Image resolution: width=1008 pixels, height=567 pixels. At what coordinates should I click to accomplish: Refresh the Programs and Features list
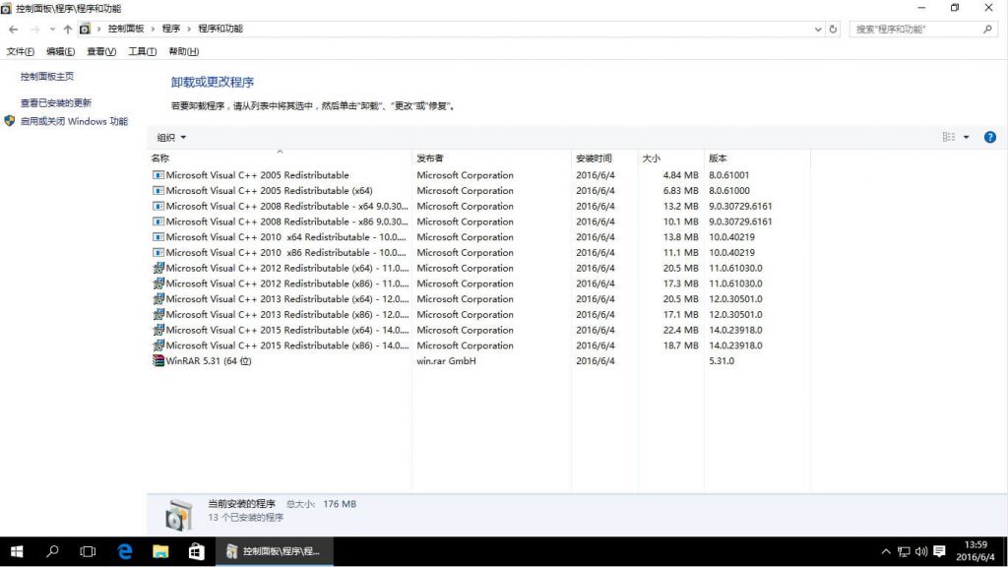pyautogui.click(x=833, y=29)
